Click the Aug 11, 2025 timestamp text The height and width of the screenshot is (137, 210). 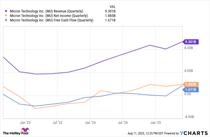click(x=146, y=133)
